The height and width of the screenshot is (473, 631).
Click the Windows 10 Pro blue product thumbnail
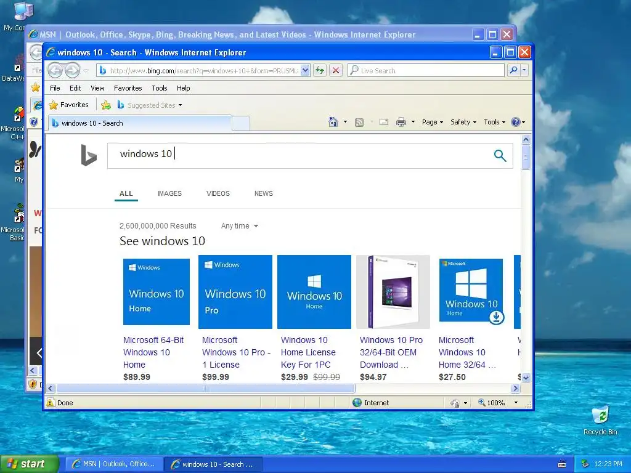click(x=235, y=291)
